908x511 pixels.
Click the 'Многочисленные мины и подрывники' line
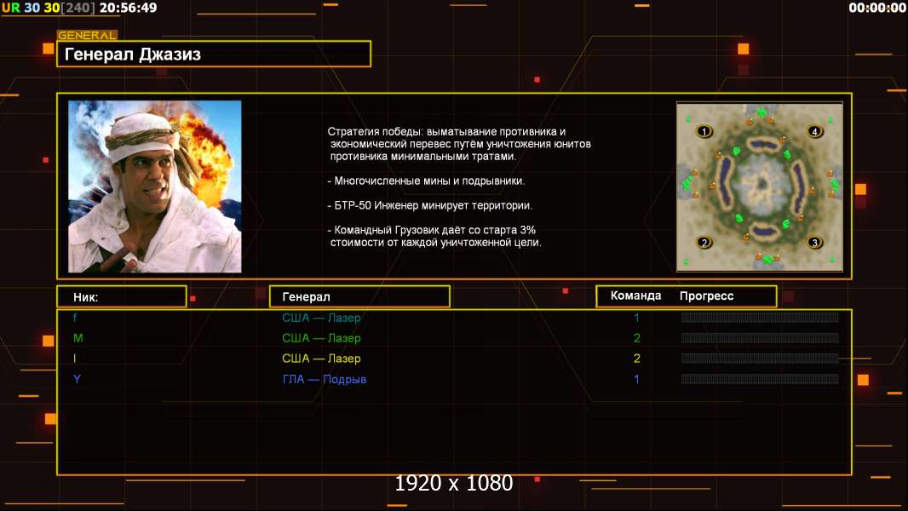click(x=426, y=181)
